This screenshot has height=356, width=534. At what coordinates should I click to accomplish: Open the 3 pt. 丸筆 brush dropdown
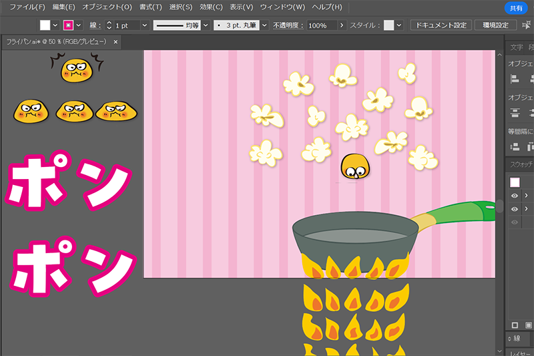(264, 25)
